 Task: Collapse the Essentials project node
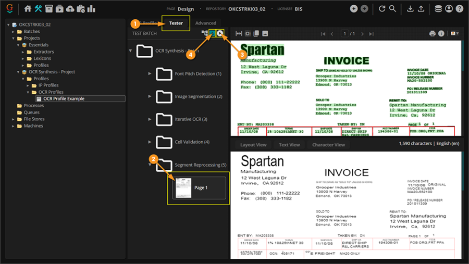18,45
